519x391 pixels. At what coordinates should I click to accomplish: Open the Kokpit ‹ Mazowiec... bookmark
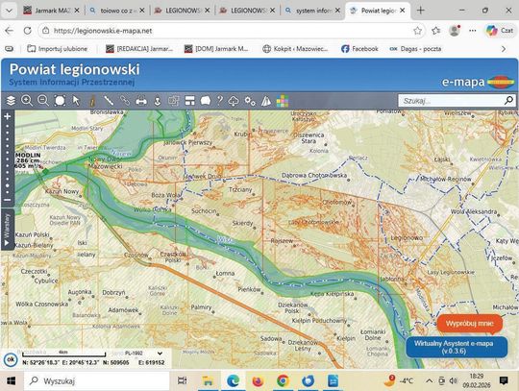click(x=295, y=49)
